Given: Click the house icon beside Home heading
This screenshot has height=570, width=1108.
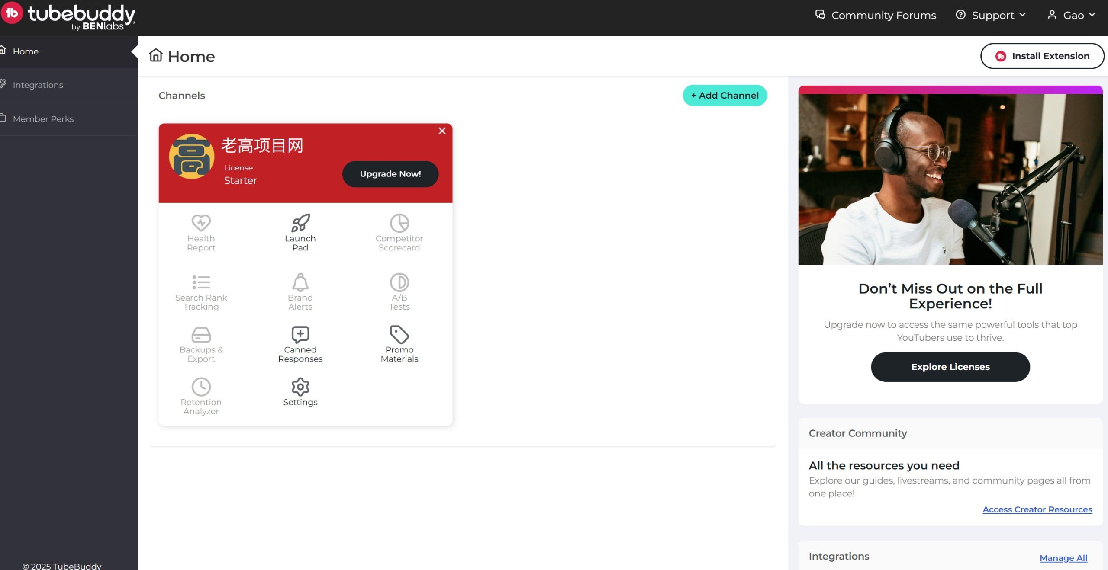Looking at the screenshot, I should pyautogui.click(x=156, y=55).
